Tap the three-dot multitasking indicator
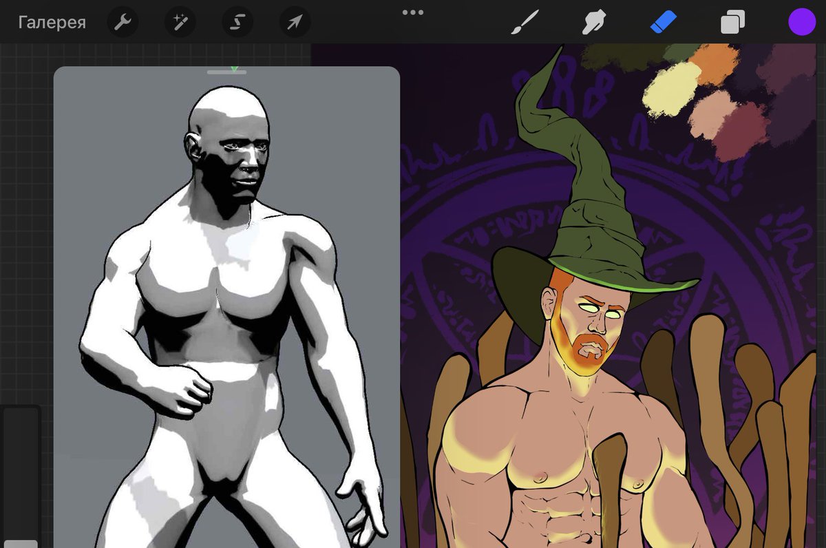The width and height of the screenshot is (826, 548). point(413,12)
